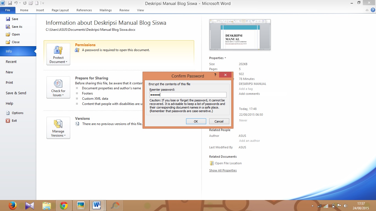Open the File tab
The height and width of the screenshot is (211, 376).
(8, 10)
